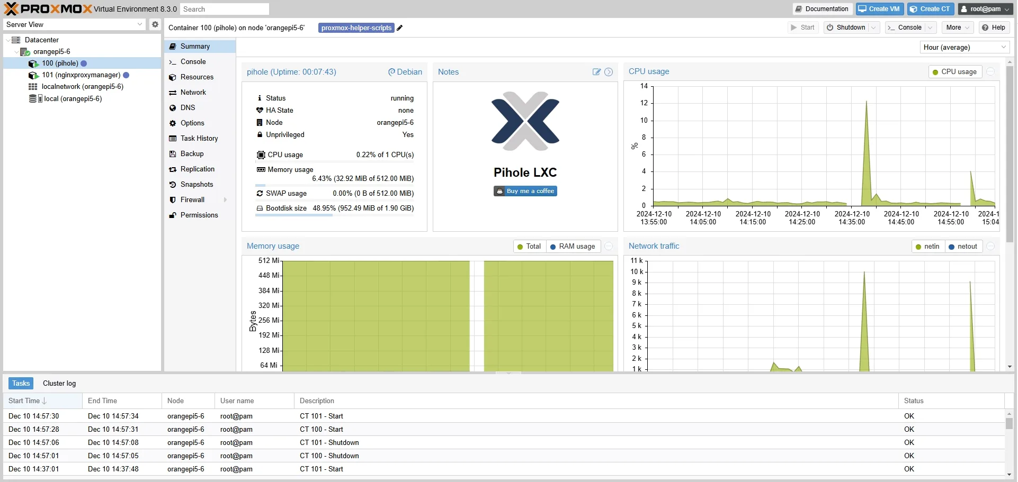
Task: Click the Help button
Action: [x=994, y=28]
